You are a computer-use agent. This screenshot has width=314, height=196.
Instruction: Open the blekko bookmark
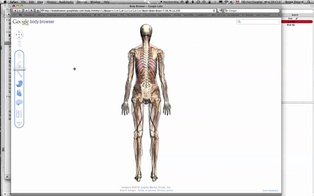(41, 15)
